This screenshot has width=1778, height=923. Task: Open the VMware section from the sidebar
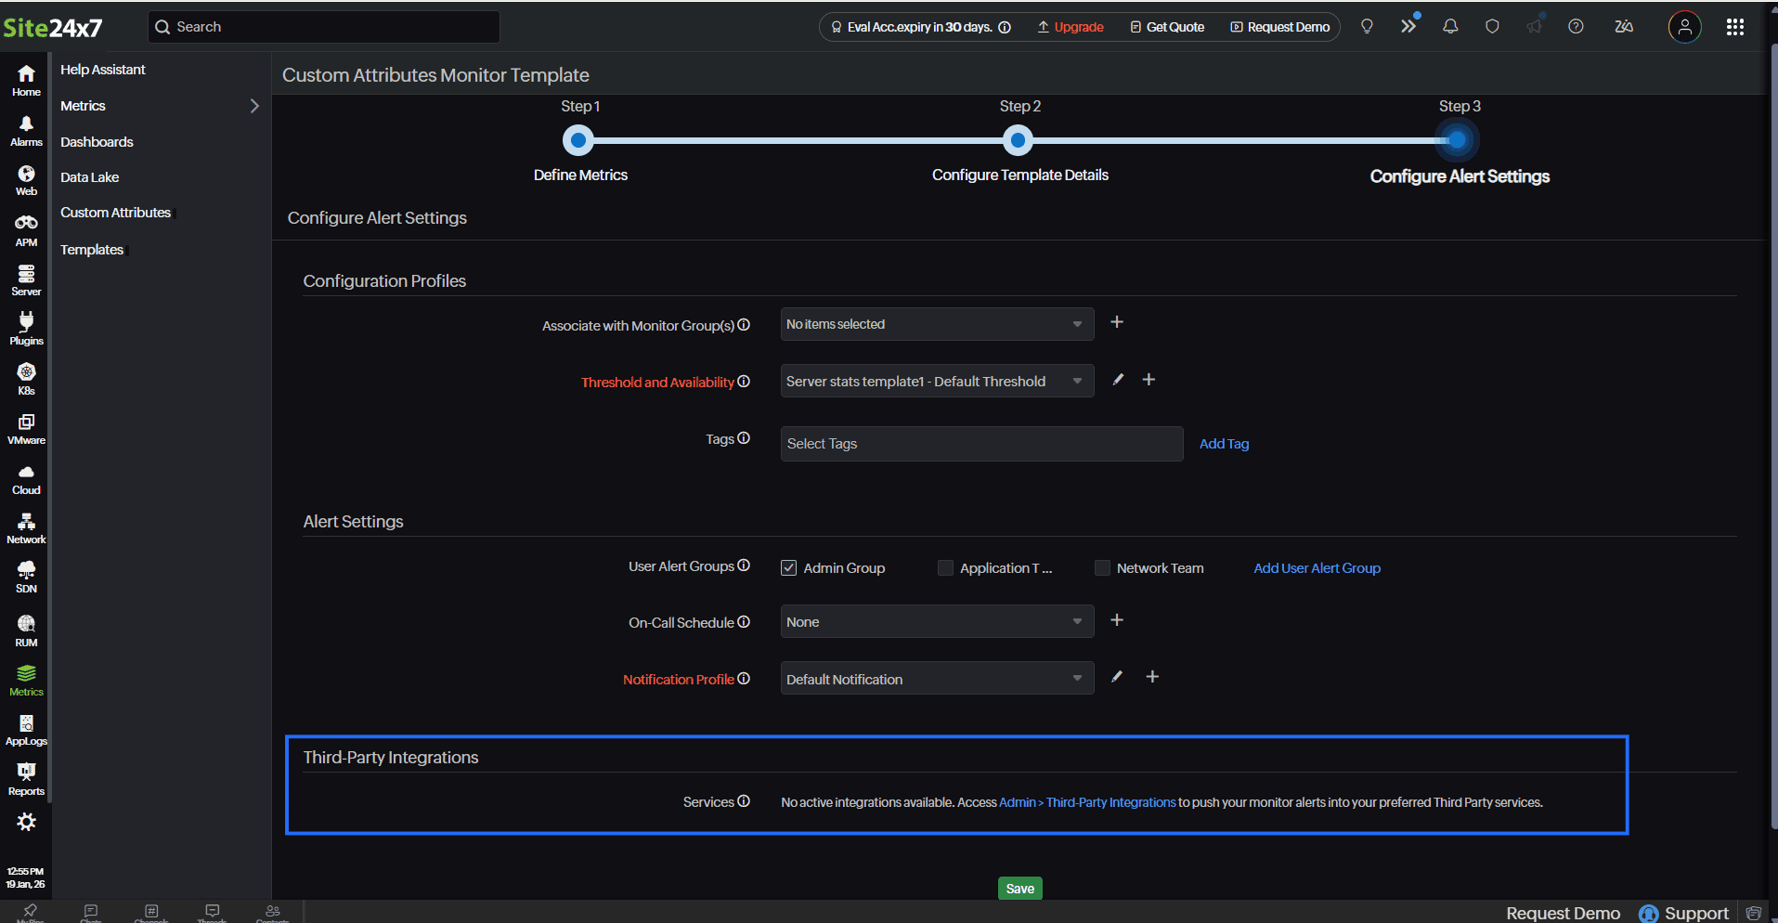[x=25, y=427]
